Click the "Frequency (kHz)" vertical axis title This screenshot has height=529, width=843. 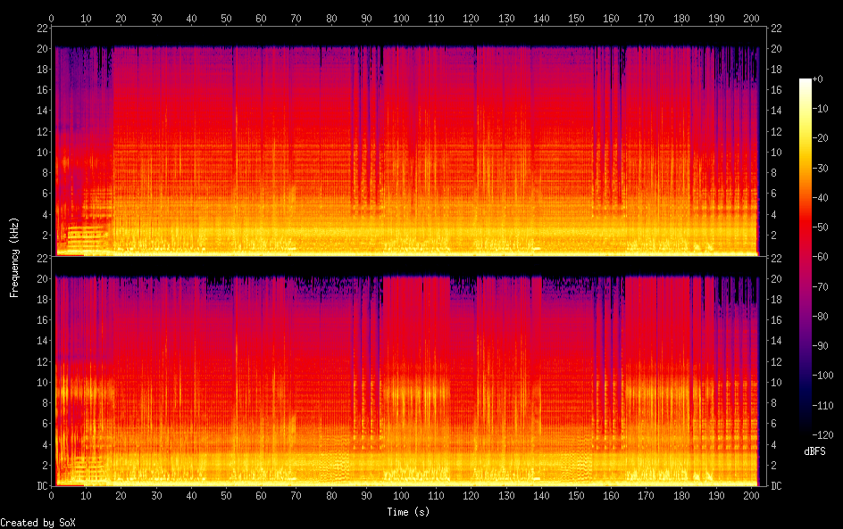pos(14,257)
